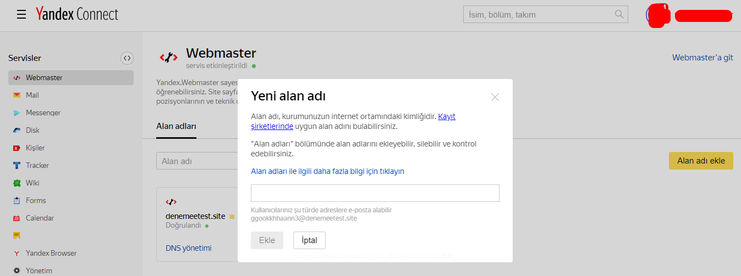Click the Yandex Browser Y icon

tap(17, 254)
